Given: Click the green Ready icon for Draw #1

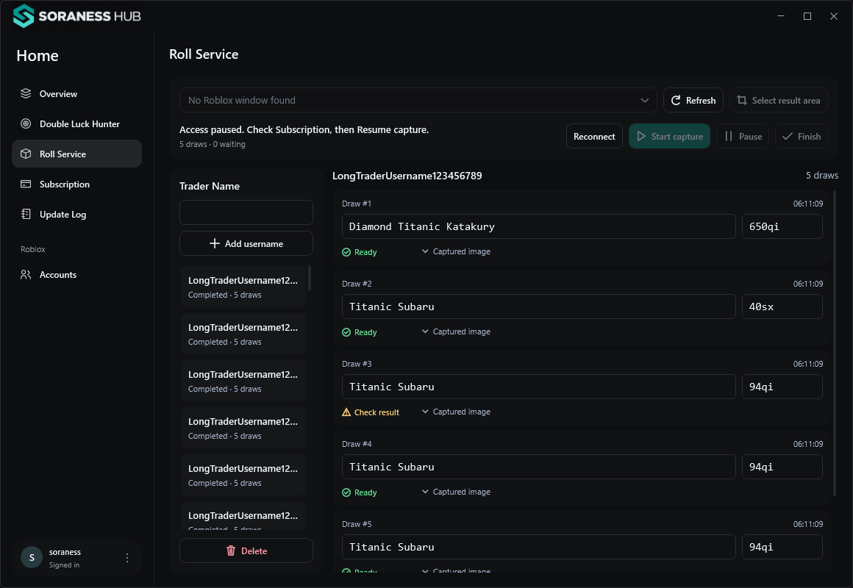Looking at the screenshot, I should pos(346,252).
